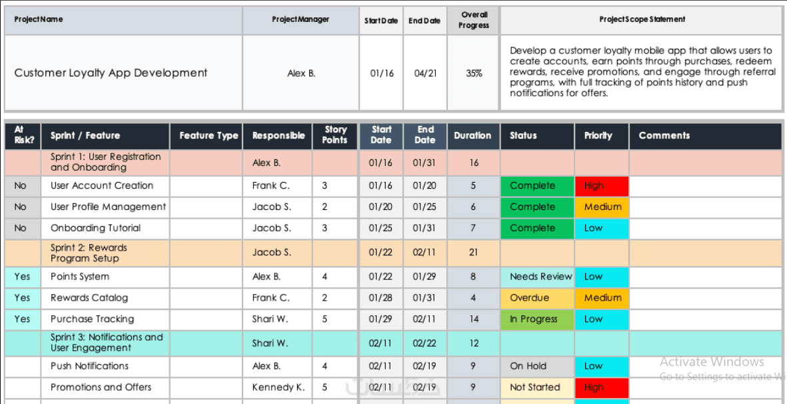Viewport: 787px width, 404px height.
Task: Click the Overall Progress 35% cell
Action: pos(473,73)
